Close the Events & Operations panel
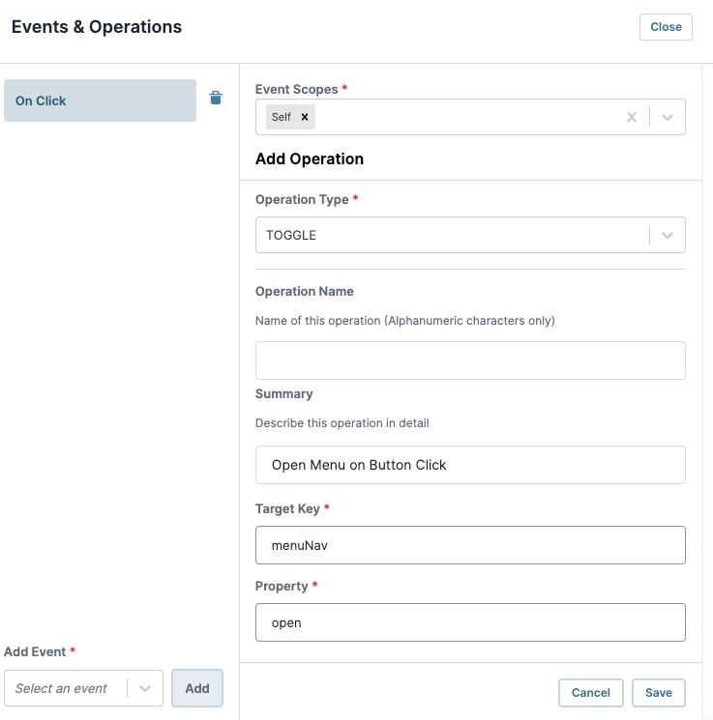 666,27
